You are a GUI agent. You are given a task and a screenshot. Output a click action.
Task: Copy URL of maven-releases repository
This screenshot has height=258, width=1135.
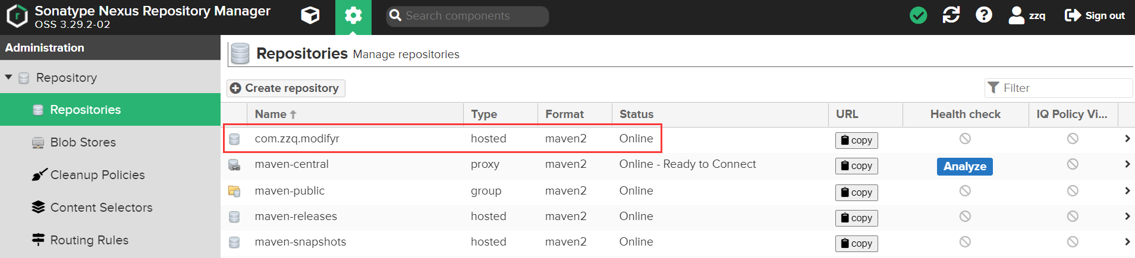point(857,218)
